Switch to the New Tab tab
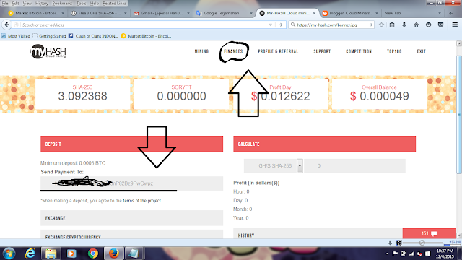 (x=412, y=13)
